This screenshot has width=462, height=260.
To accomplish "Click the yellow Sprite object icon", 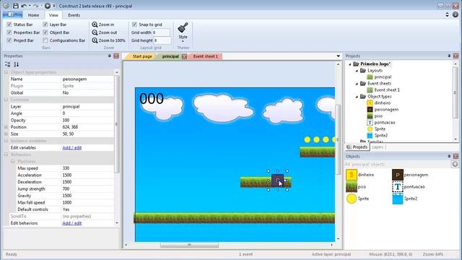I will [x=352, y=199].
